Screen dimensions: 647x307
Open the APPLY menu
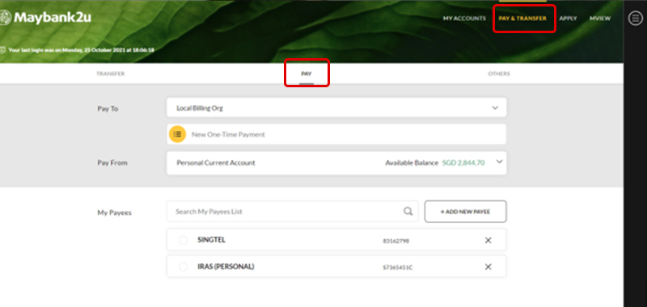click(569, 19)
